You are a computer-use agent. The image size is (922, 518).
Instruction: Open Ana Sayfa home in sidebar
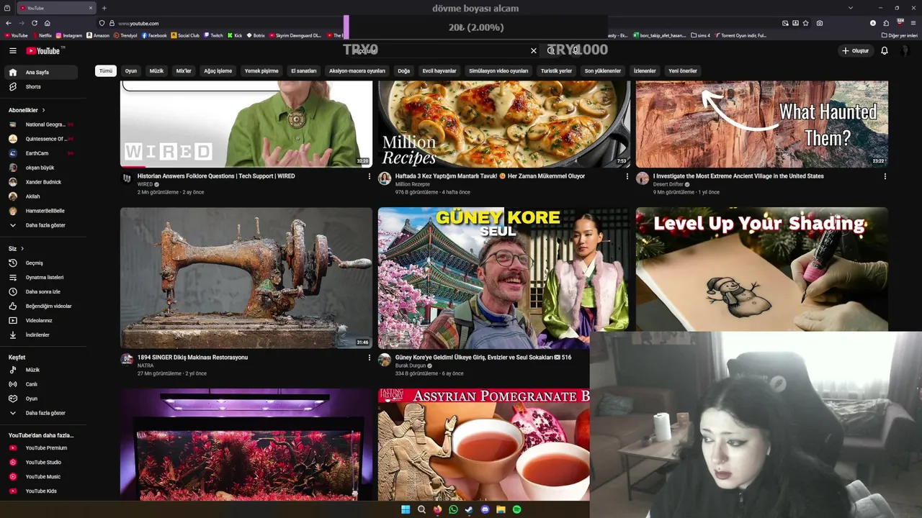pos(40,72)
